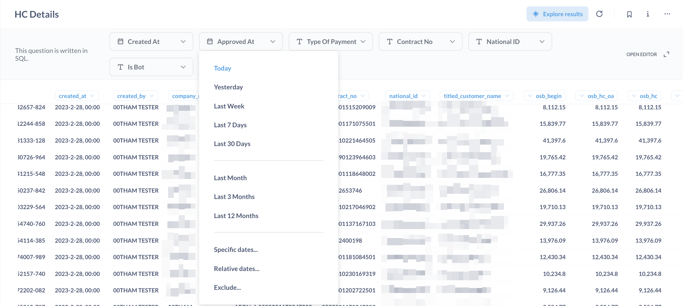Open the national_id column header menu
Image resolution: width=683 pixels, height=306 pixels.
click(x=407, y=96)
